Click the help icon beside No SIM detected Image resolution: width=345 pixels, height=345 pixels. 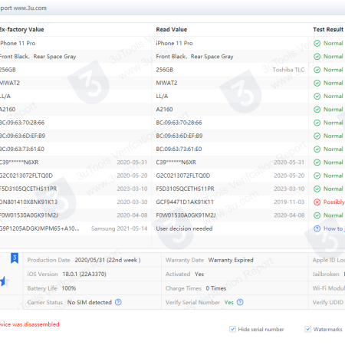pos(118,302)
